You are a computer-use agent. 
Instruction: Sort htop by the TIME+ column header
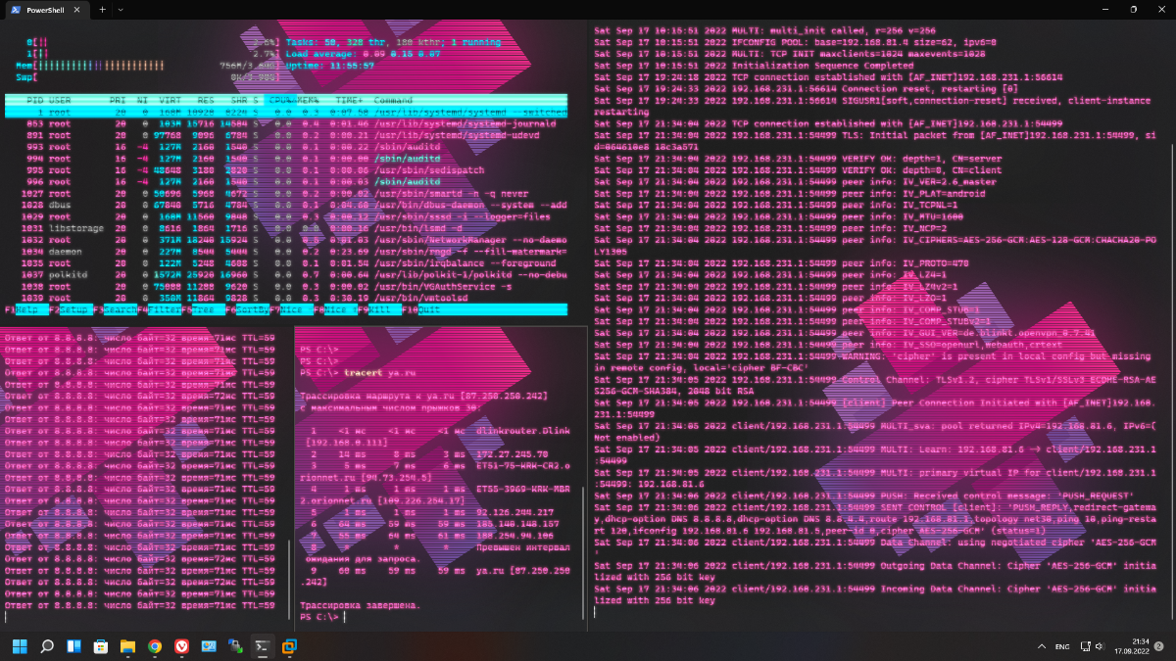(349, 100)
